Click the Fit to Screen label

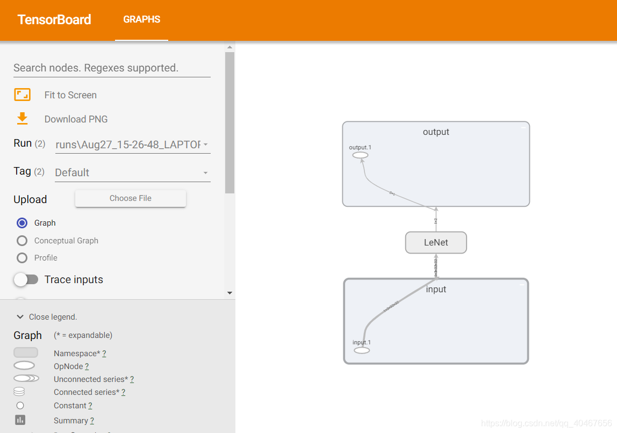click(x=70, y=95)
